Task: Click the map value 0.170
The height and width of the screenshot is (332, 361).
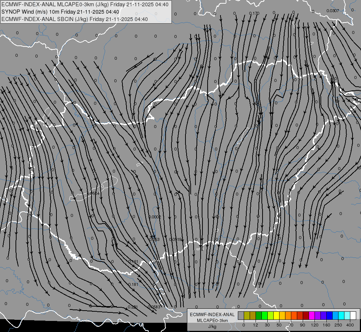Action: click(254, 13)
